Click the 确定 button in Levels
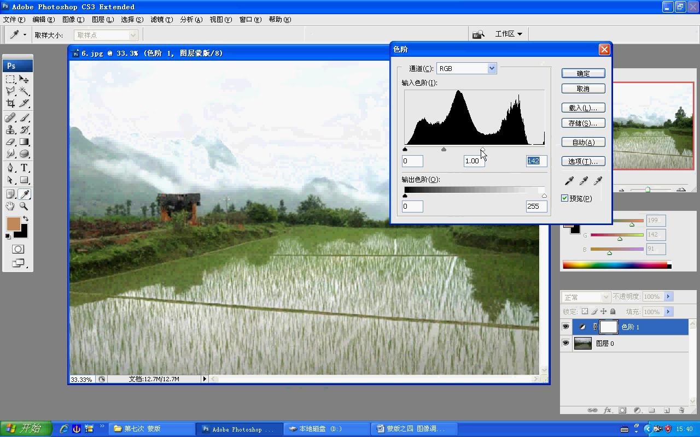The width and height of the screenshot is (700, 437). pos(583,73)
